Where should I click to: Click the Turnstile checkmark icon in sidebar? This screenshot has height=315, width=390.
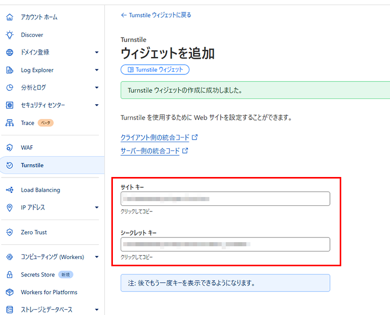pyautogui.click(x=9, y=165)
